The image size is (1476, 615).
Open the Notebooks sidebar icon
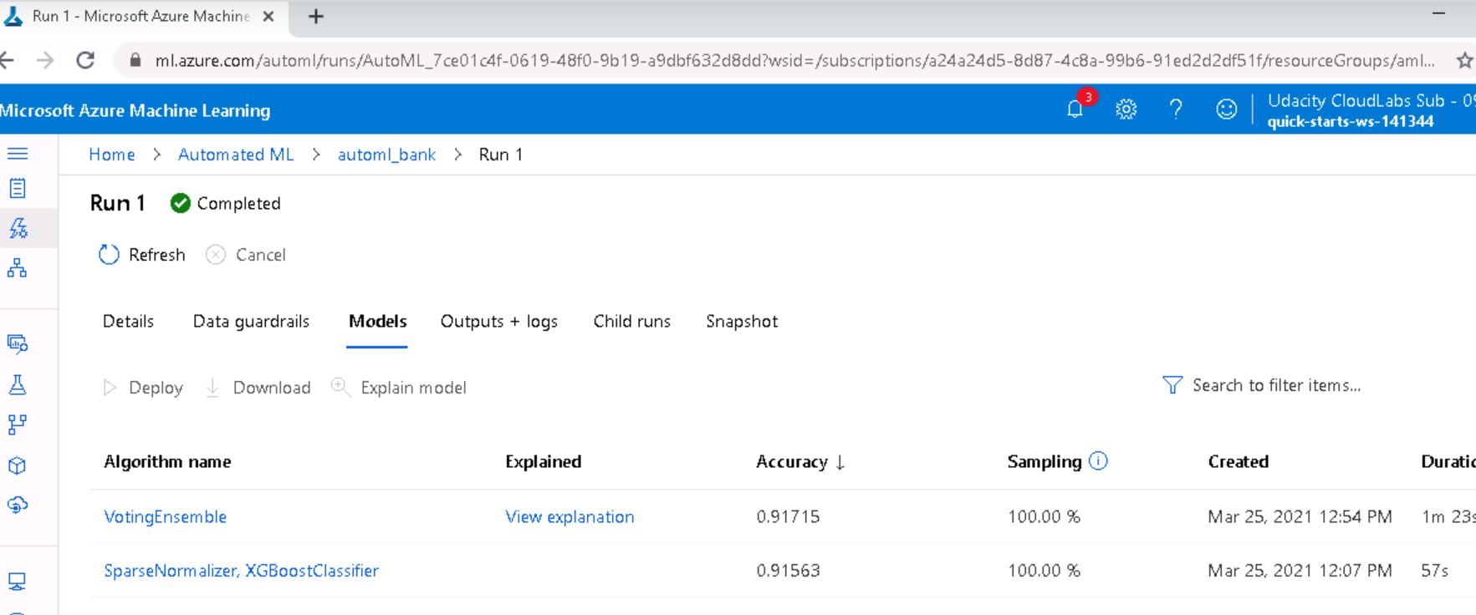tap(18, 189)
